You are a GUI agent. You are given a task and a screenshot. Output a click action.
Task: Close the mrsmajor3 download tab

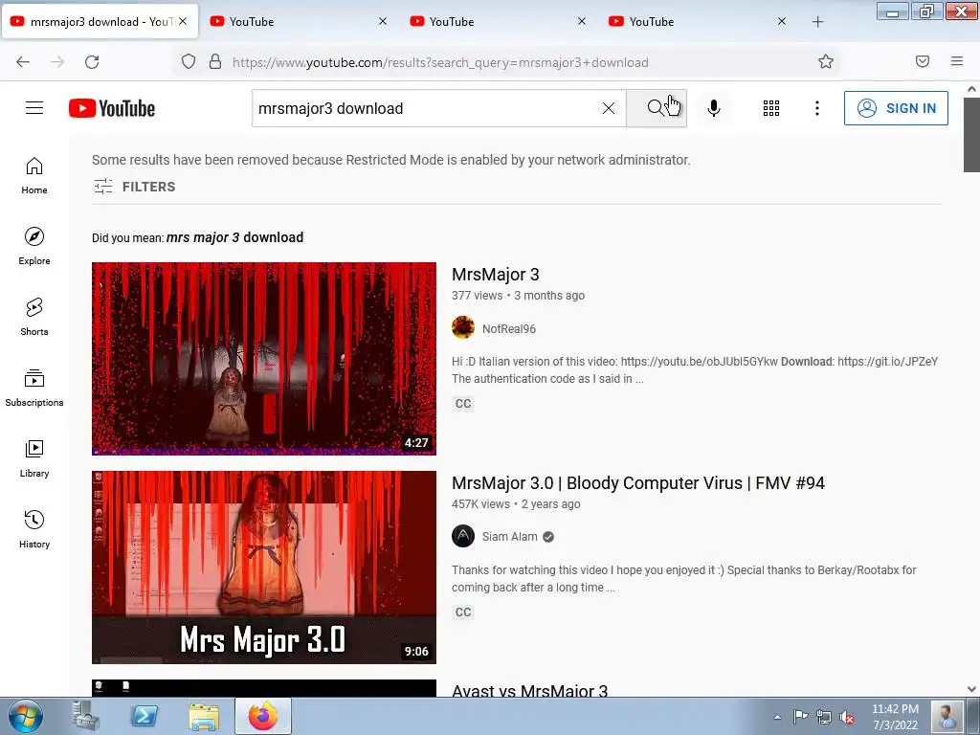coord(183,21)
